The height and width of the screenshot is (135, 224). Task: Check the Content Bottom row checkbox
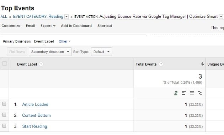pyautogui.click(x=4, y=115)
